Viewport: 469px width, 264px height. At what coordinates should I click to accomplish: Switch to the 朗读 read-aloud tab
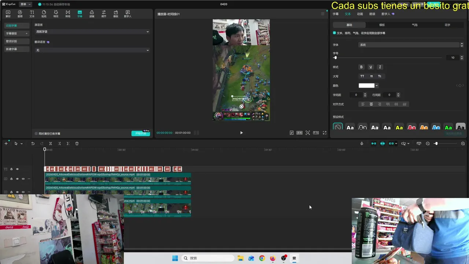coord(372,14)
